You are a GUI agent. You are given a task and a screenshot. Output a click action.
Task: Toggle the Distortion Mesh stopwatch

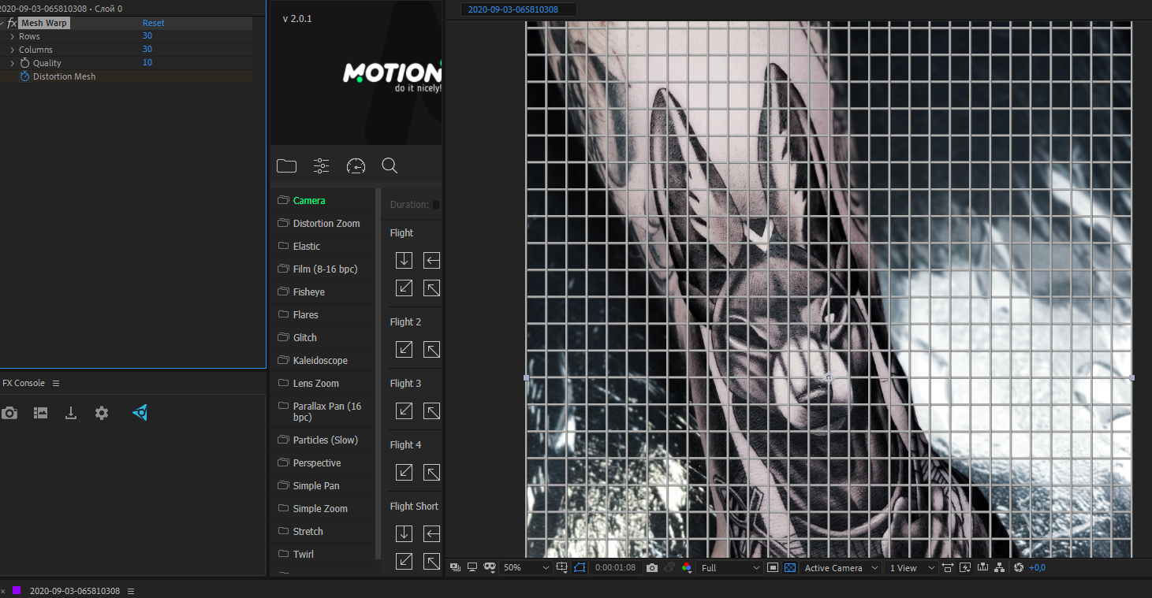[x=24, y=76]
